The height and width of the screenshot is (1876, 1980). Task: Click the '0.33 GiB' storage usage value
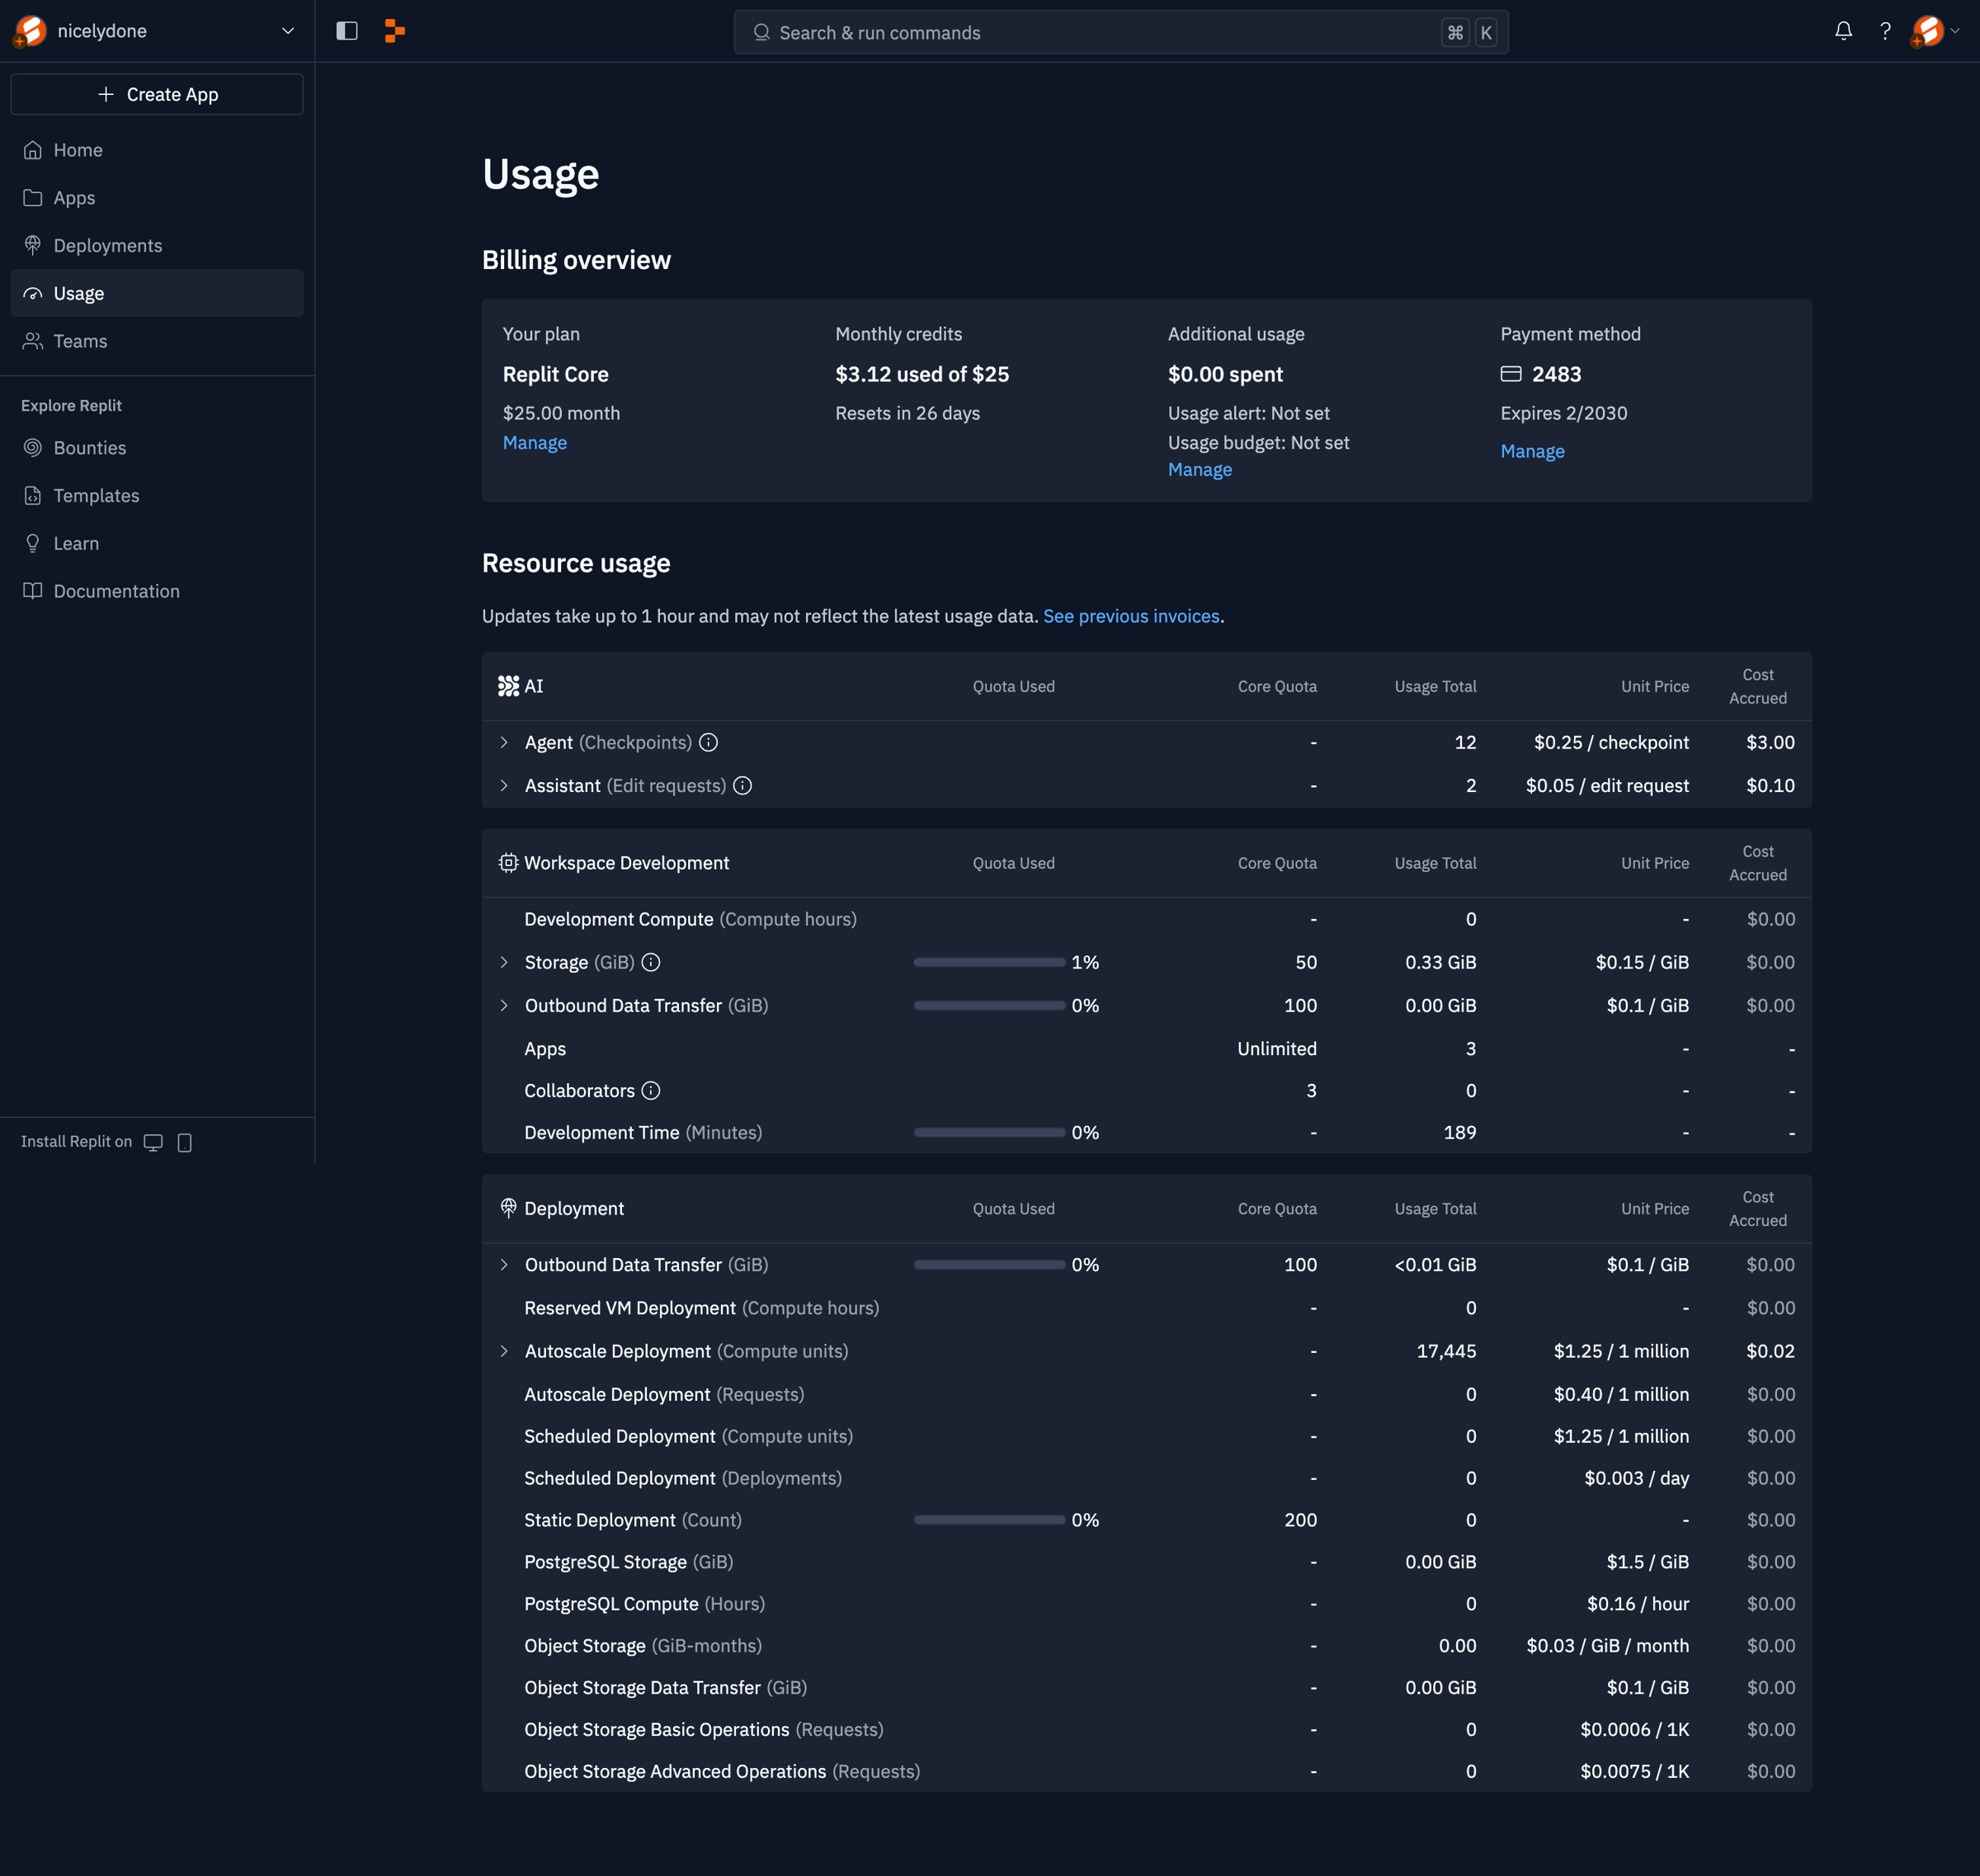(x=1440, y=962)
